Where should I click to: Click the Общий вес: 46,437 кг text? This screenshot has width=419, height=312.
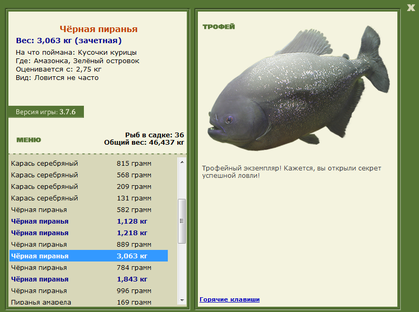click(x=144, y=143)
